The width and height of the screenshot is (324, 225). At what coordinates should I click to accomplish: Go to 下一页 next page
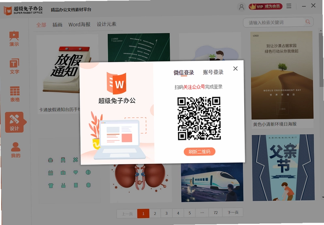(232, 212)
